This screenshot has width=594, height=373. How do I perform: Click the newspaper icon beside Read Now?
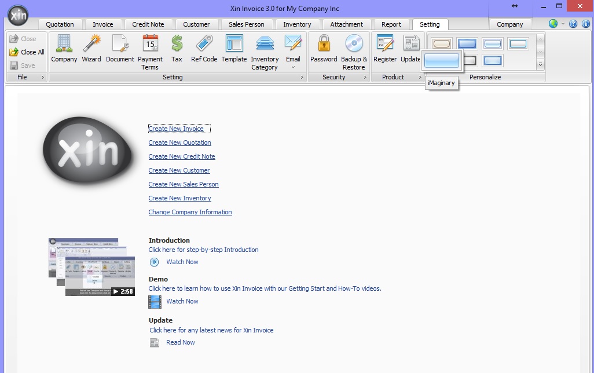pos(155,343)
